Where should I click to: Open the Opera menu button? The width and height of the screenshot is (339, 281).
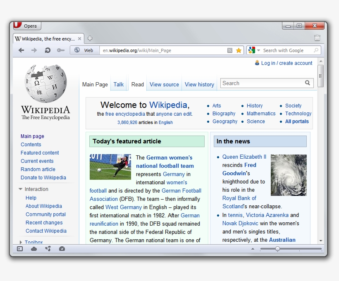[x=27, y=26]
